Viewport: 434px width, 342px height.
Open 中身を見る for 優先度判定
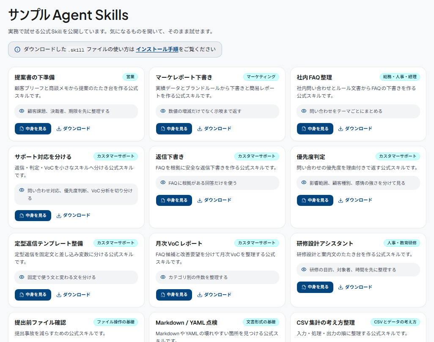pyautogui.click(x=315, y=200)
